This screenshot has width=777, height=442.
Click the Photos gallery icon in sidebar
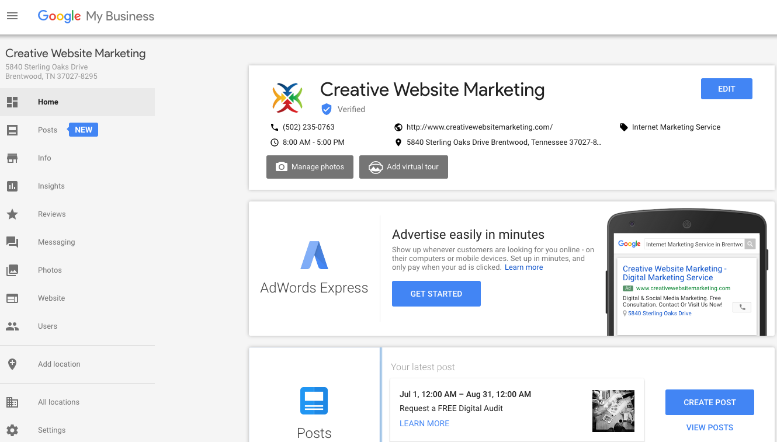pos(12,270)
